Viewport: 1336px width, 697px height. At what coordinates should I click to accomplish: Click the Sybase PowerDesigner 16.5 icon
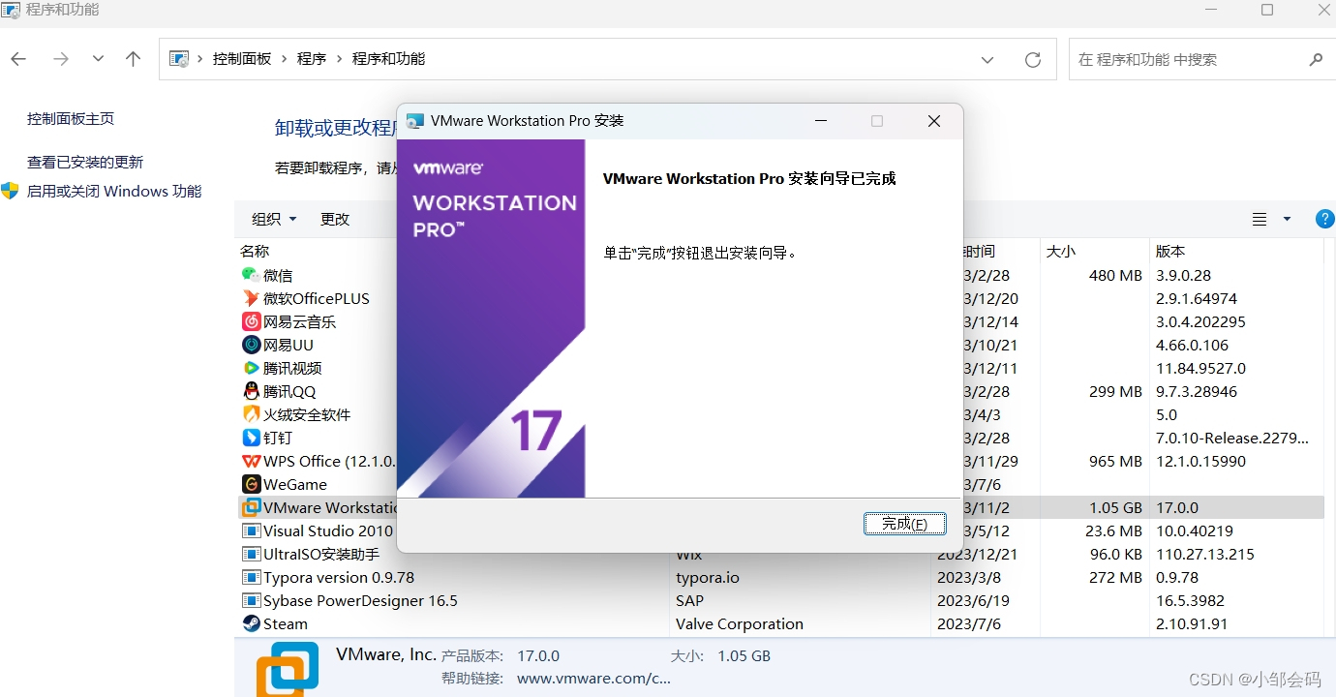click(x=251, y=600)
